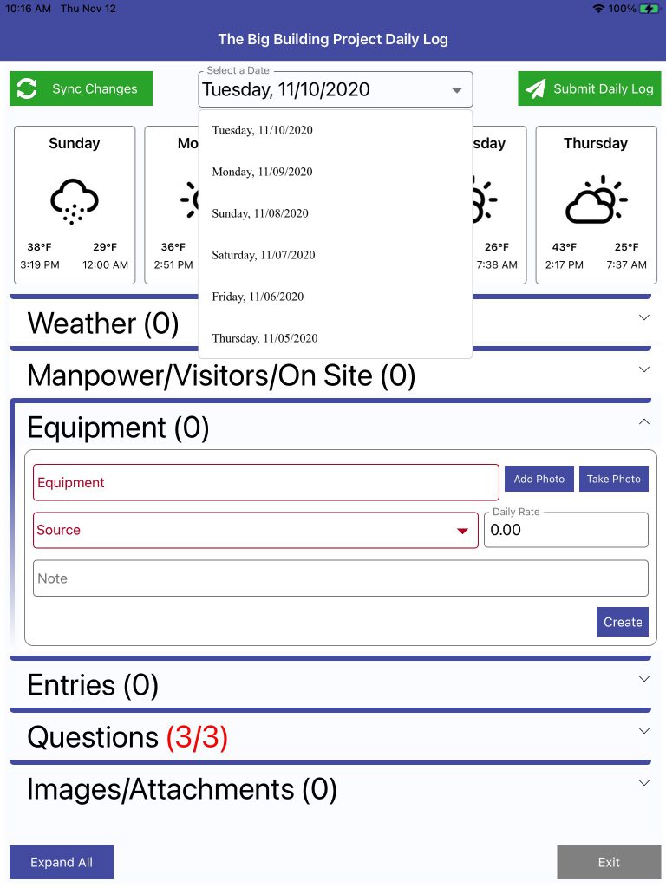Submit the Daily Log

[x=589, y=88]
